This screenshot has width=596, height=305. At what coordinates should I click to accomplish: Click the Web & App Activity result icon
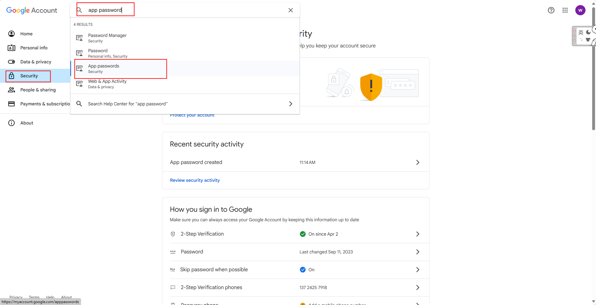pos(80,84)
